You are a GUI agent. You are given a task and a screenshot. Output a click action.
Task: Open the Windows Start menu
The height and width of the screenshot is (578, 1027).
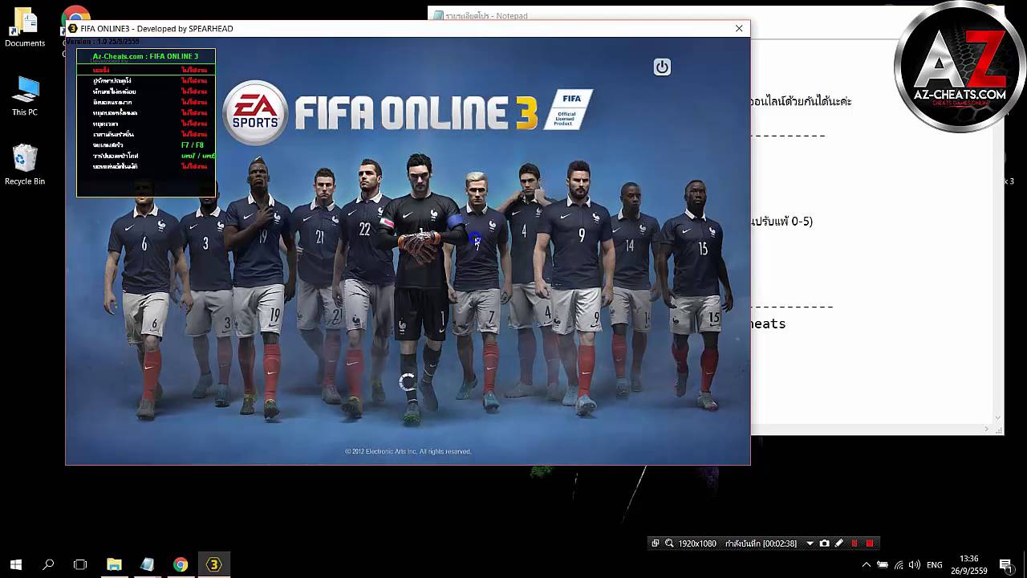[x=15, y=564]
